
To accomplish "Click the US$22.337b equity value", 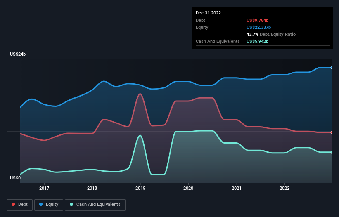I will pyautogui.click(x=258, y=27).
